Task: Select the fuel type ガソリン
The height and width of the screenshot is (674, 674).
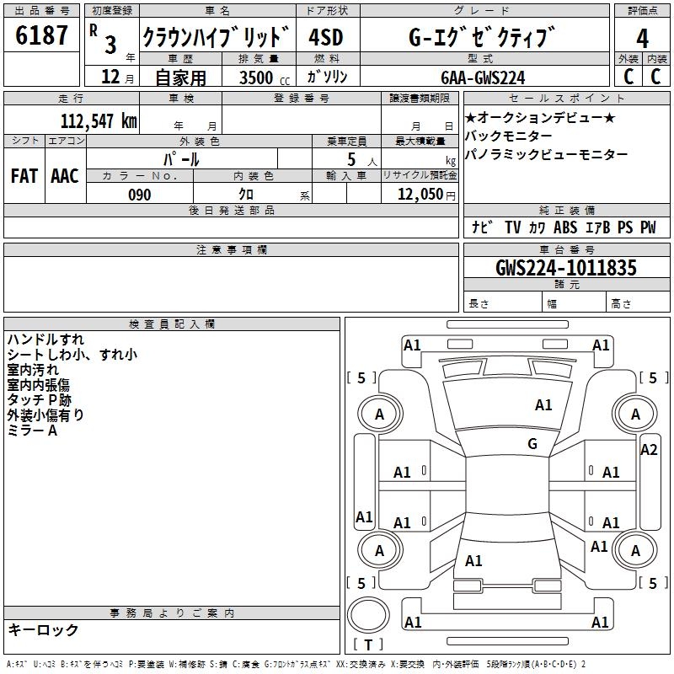Action: pyautogui.click(x=328, y=77)
